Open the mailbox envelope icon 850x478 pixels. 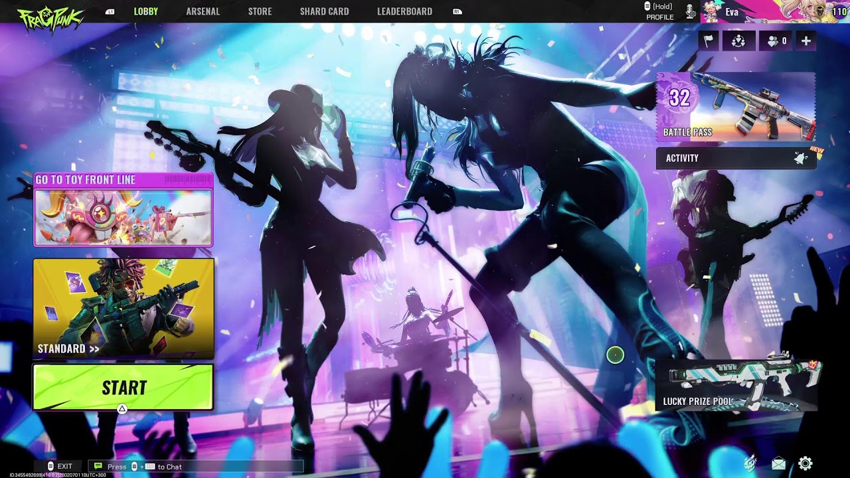[778, 463]
